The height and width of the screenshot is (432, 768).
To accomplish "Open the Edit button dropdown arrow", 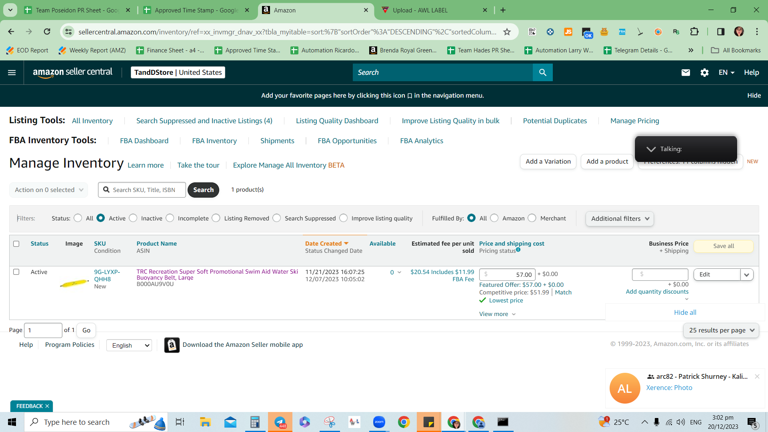I will coord(747,275).
